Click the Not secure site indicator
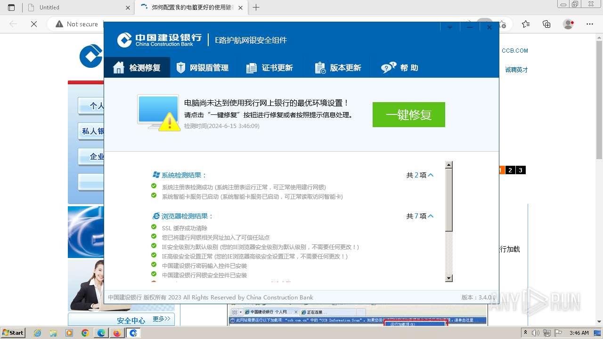 pyautogui.click(x=77, y=24)
